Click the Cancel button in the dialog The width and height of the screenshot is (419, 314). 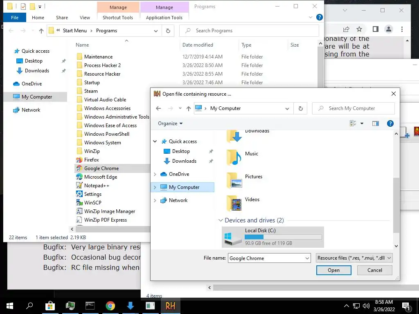click(375, 270)
